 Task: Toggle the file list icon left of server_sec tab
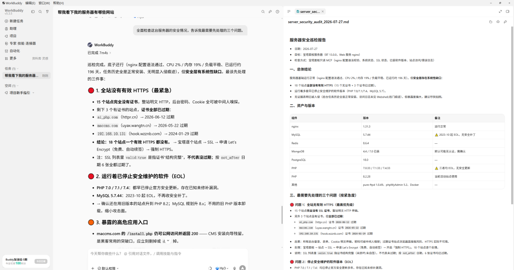point(289,11)
